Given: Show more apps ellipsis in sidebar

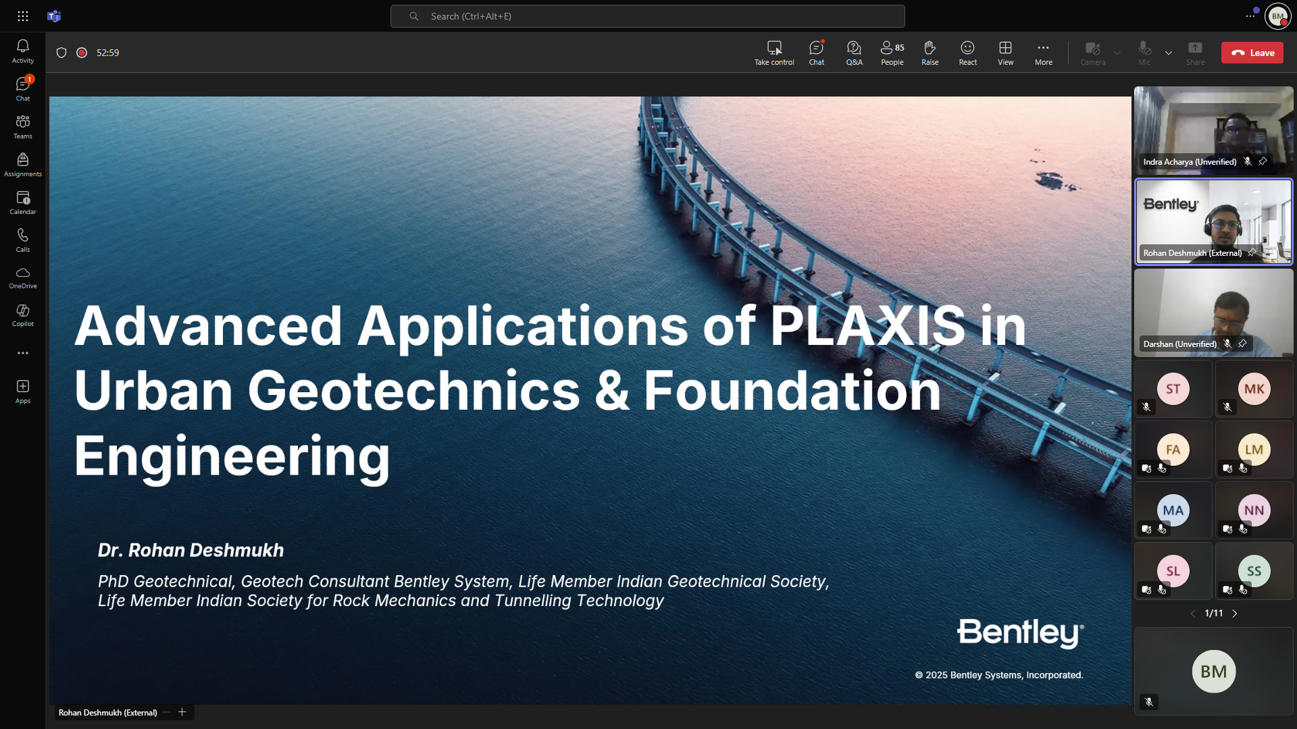Looking at the screenshot, I should (x=22, y=353).
